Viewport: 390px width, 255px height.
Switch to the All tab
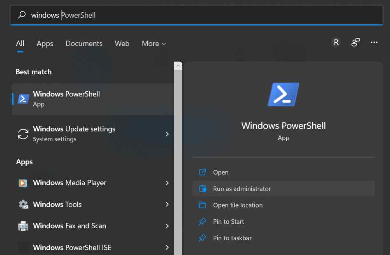(20, 44)
